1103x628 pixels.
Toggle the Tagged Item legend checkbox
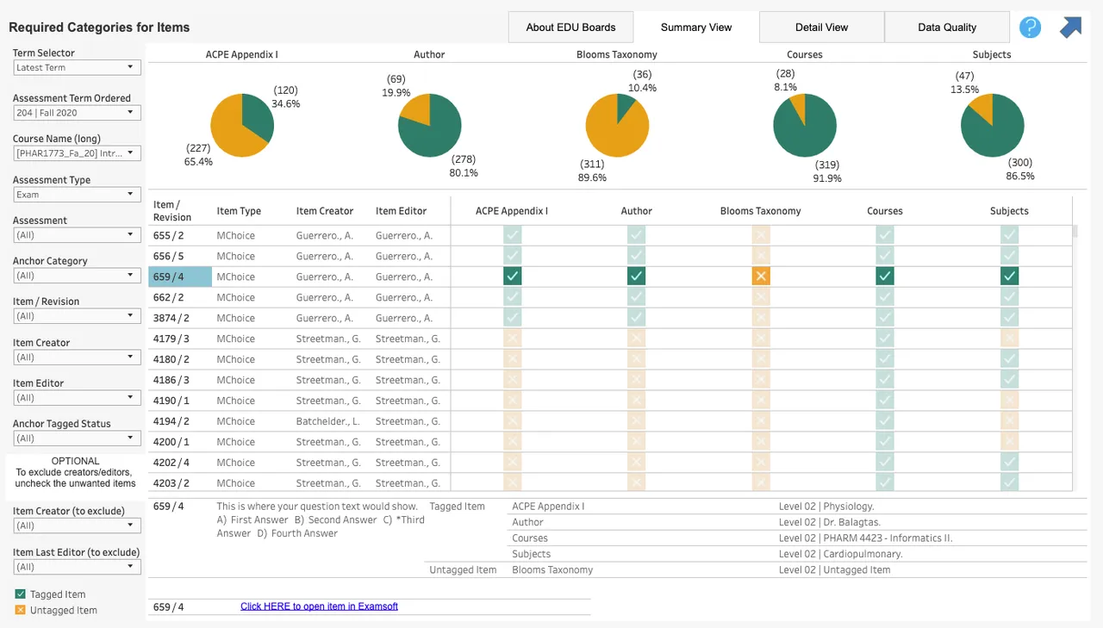20,594
